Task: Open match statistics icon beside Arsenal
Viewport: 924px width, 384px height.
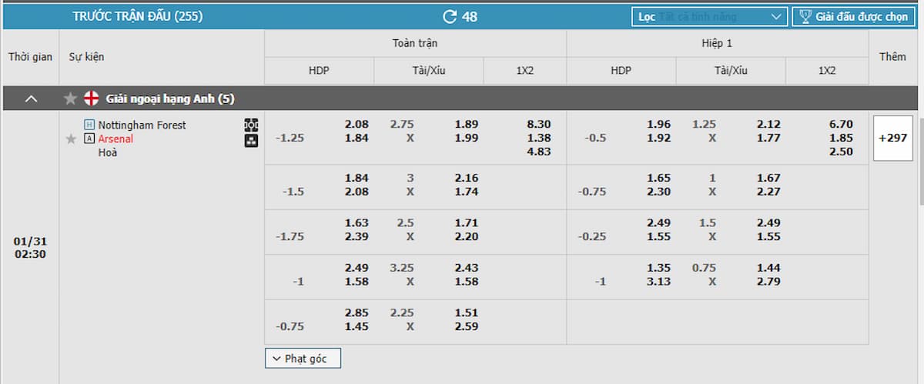Action: click(251, 141)
